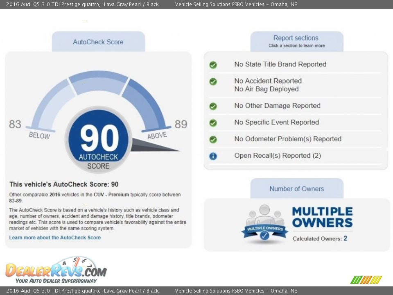Click the CUV - Premium comparison sentence
The height and width of the screenshot is (295, 393).
95,197
